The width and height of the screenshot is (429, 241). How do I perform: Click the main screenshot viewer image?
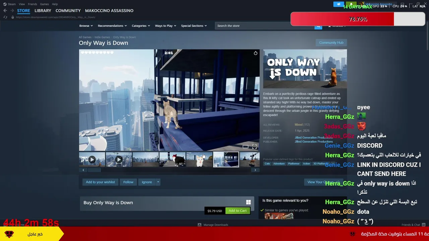click(x=169, y=100)
